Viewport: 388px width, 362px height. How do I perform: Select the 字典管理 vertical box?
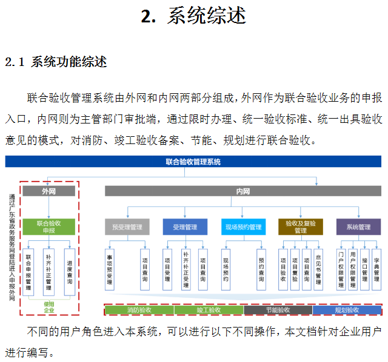pyautogui.click(x=376, y=269)
